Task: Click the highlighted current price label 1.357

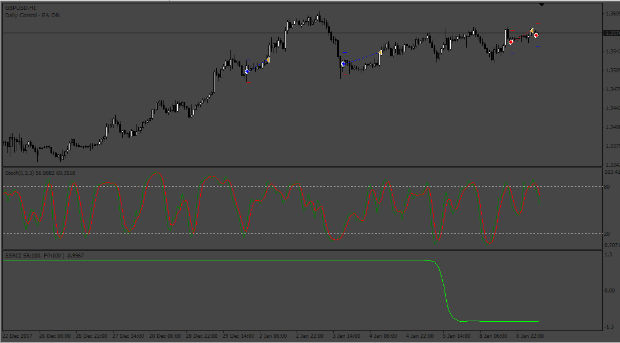Action: 612,33
